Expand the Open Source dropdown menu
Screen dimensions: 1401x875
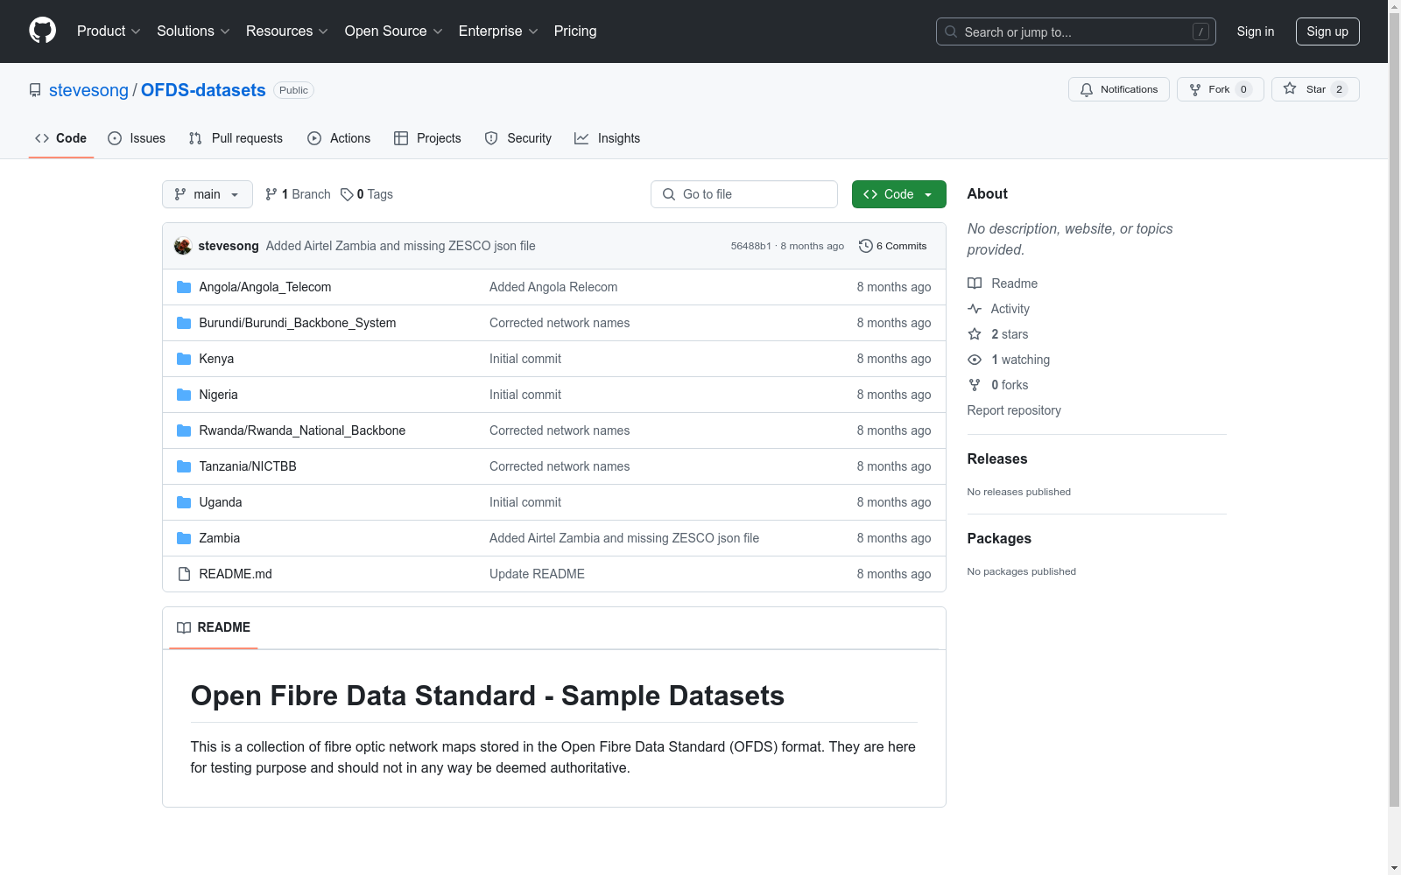coord(394,31)
